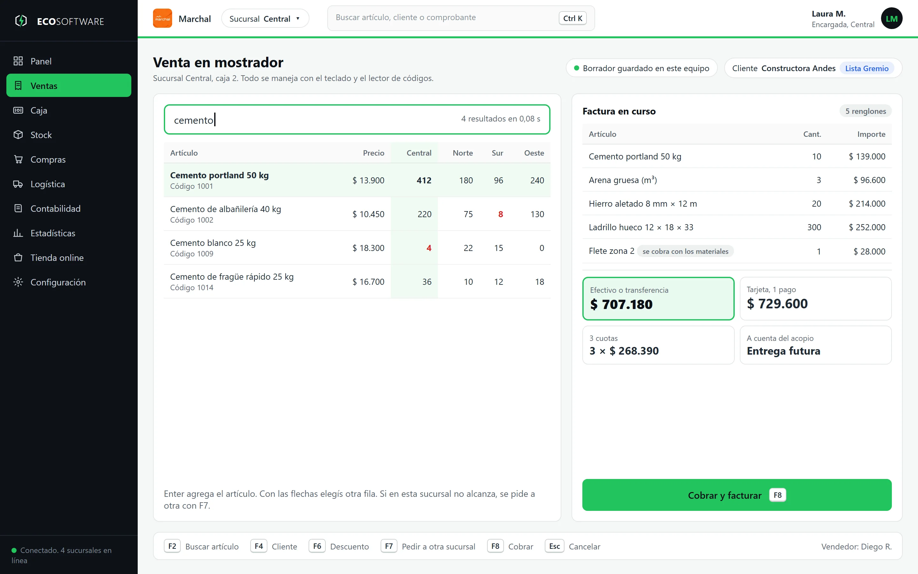Screen dimensions: 918x574
Task: Click the Configuración gear icon
Action: (18, 282)
